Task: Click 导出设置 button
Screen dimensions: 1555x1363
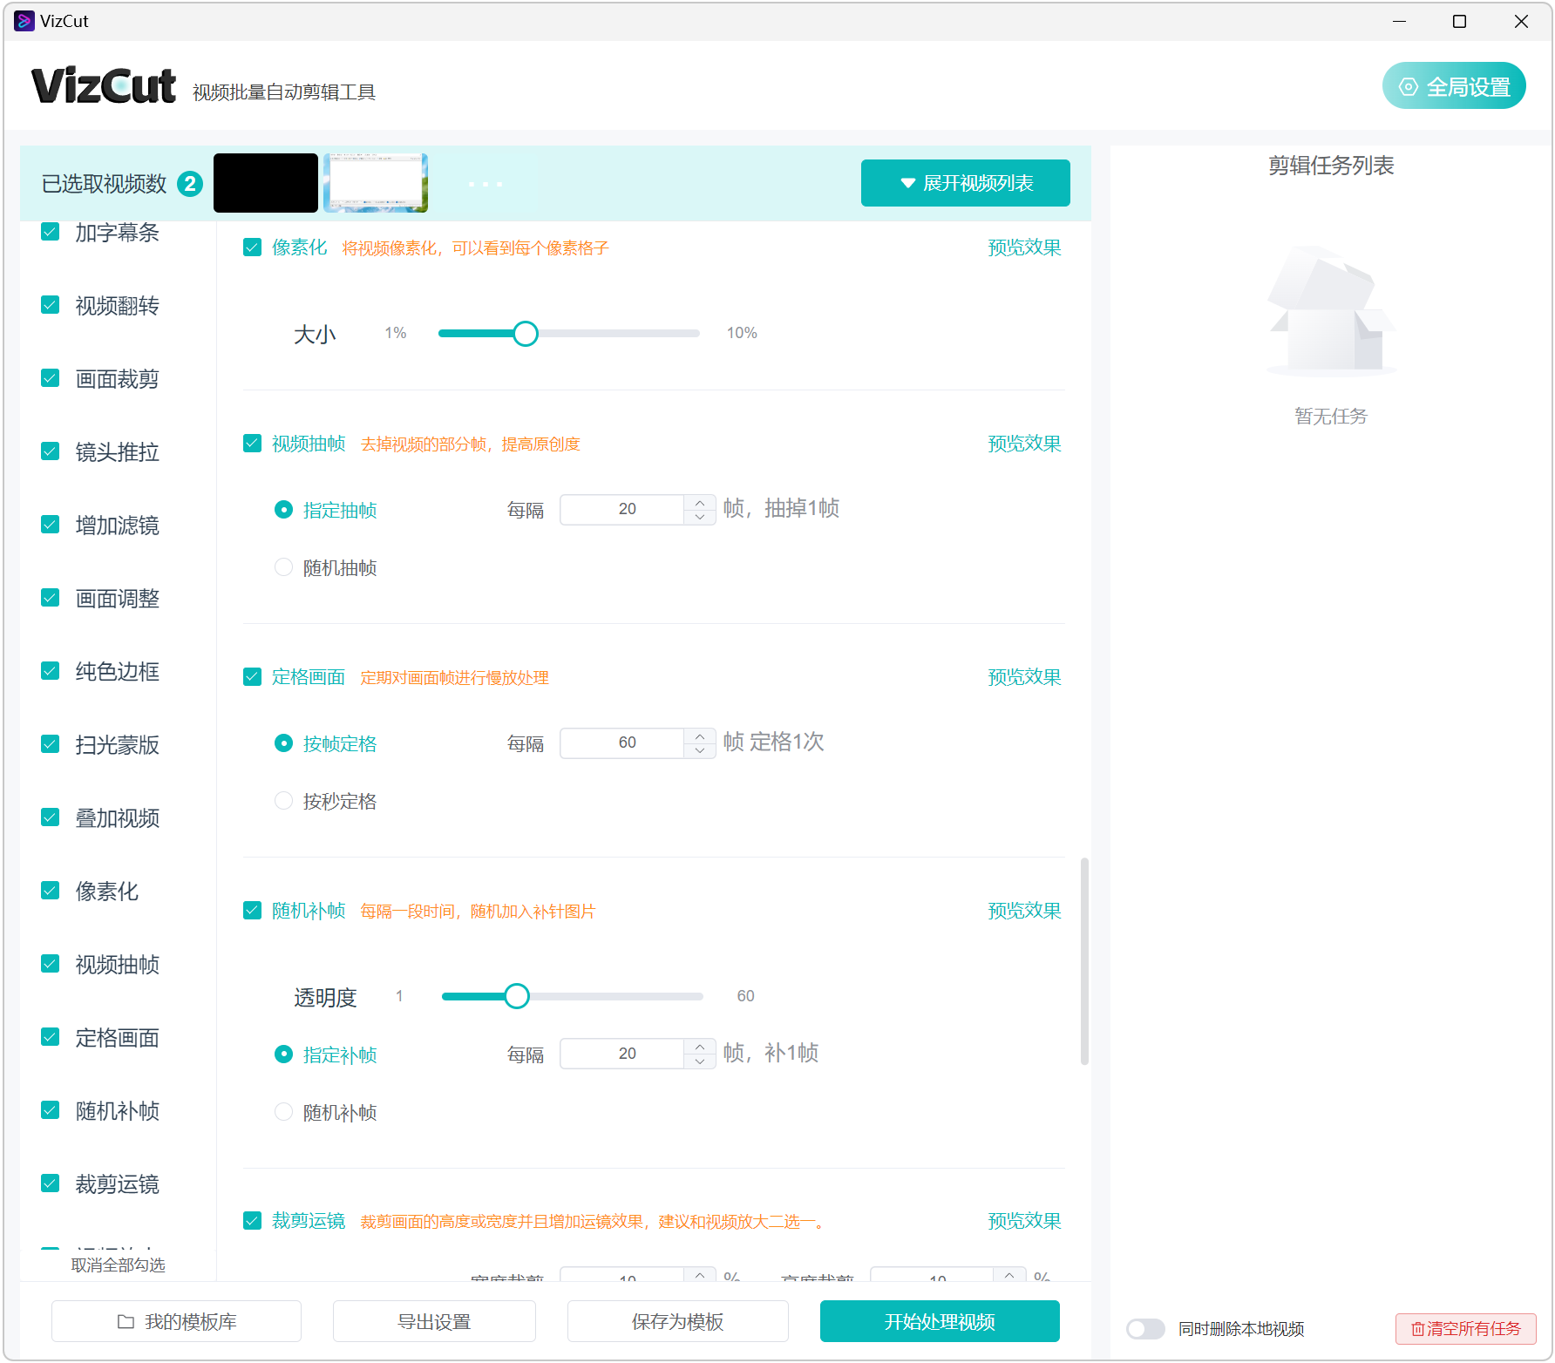Action: pos(434,1321)
